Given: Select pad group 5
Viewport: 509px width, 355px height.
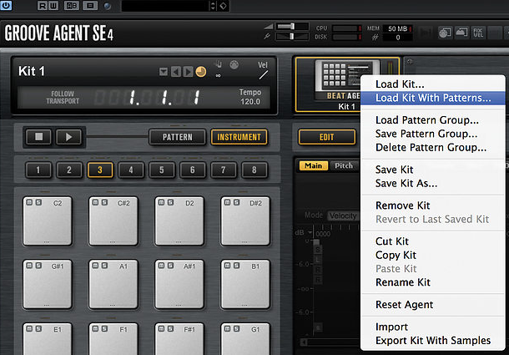Looking at the screenshot, I should [x=160, y=170].
